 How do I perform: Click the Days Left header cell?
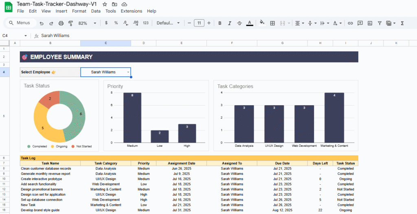click(x=320, y=163)
